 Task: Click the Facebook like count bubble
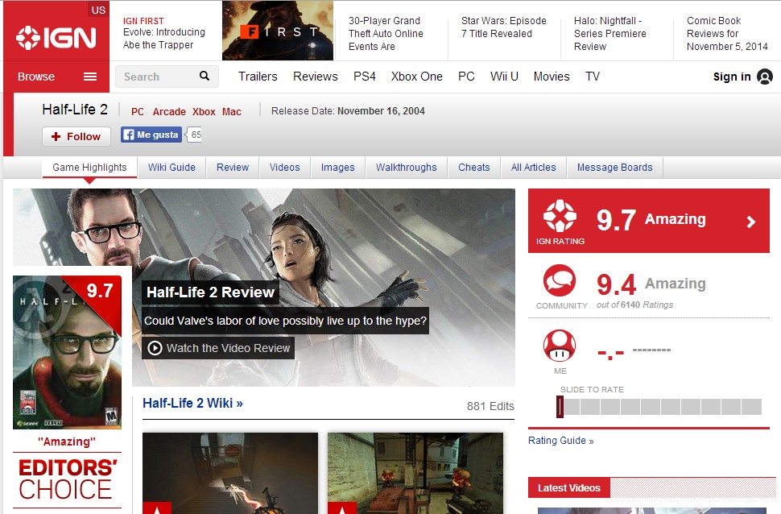point(194,135)
